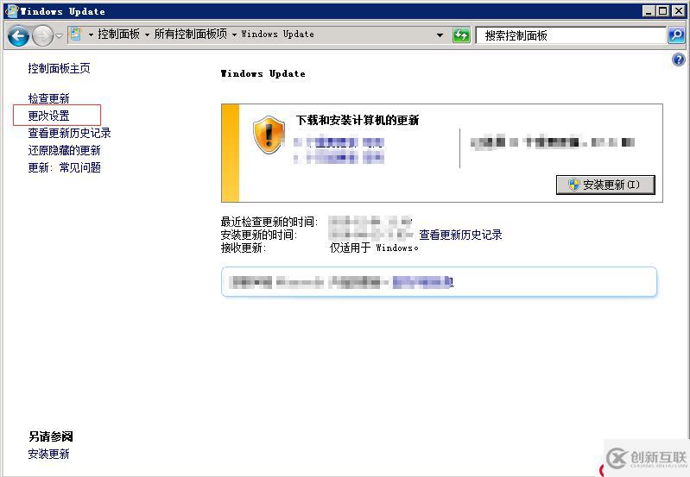The width and height of the screenshot is (690, 477).
Task: Click the 另请参阅 heading
Action: coord(51,436)
